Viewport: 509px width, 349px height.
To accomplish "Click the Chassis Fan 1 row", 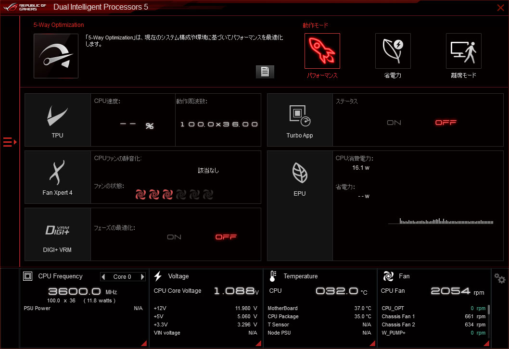I will pyautogui.click(x=433, y=316).
